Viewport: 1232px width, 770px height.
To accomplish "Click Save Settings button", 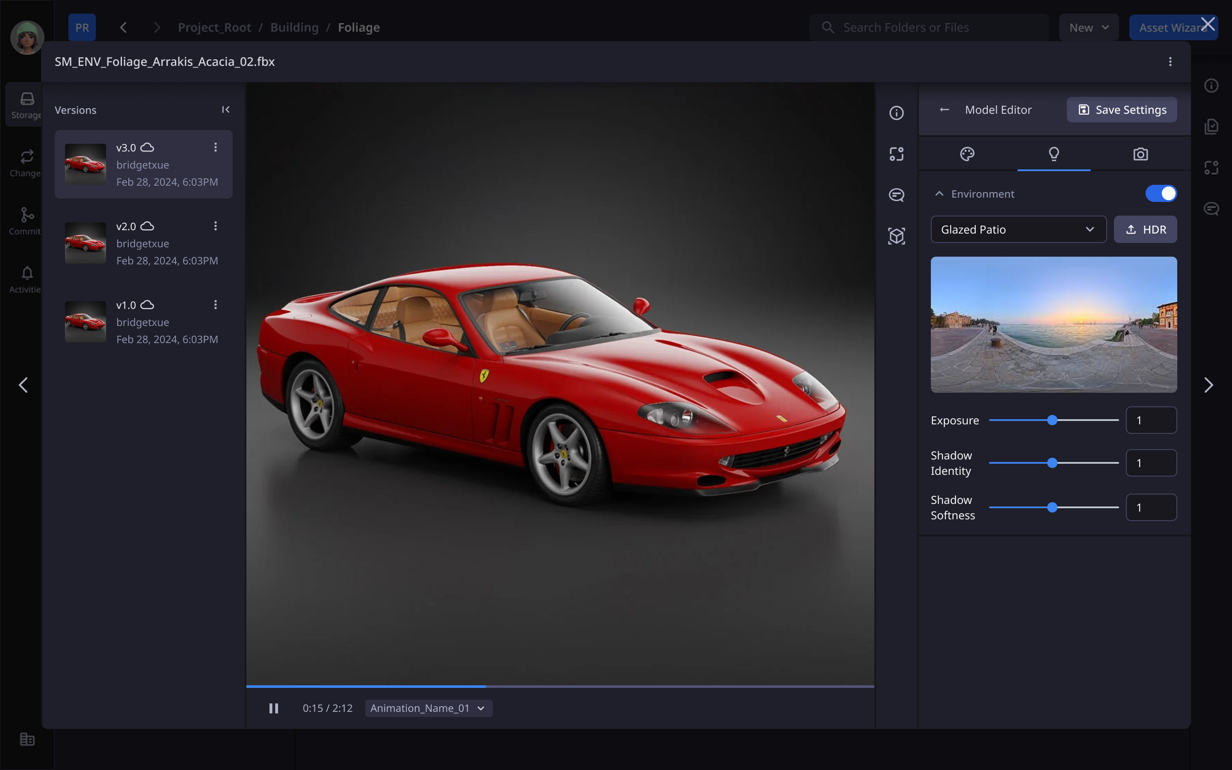I will click(x=1122, y=110).
